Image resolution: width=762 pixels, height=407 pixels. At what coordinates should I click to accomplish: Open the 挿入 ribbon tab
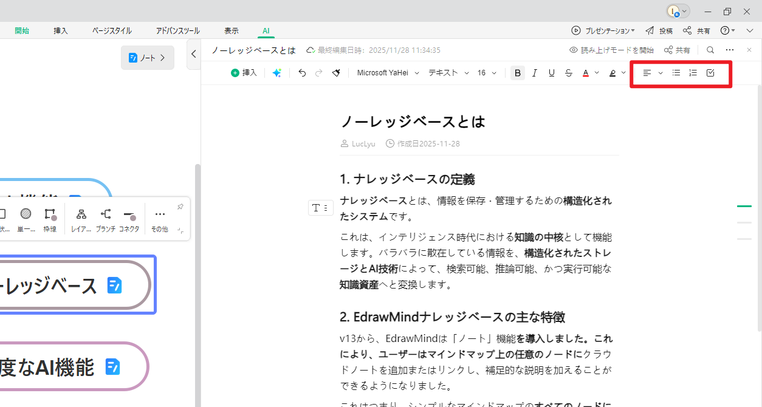pos(60,30)
